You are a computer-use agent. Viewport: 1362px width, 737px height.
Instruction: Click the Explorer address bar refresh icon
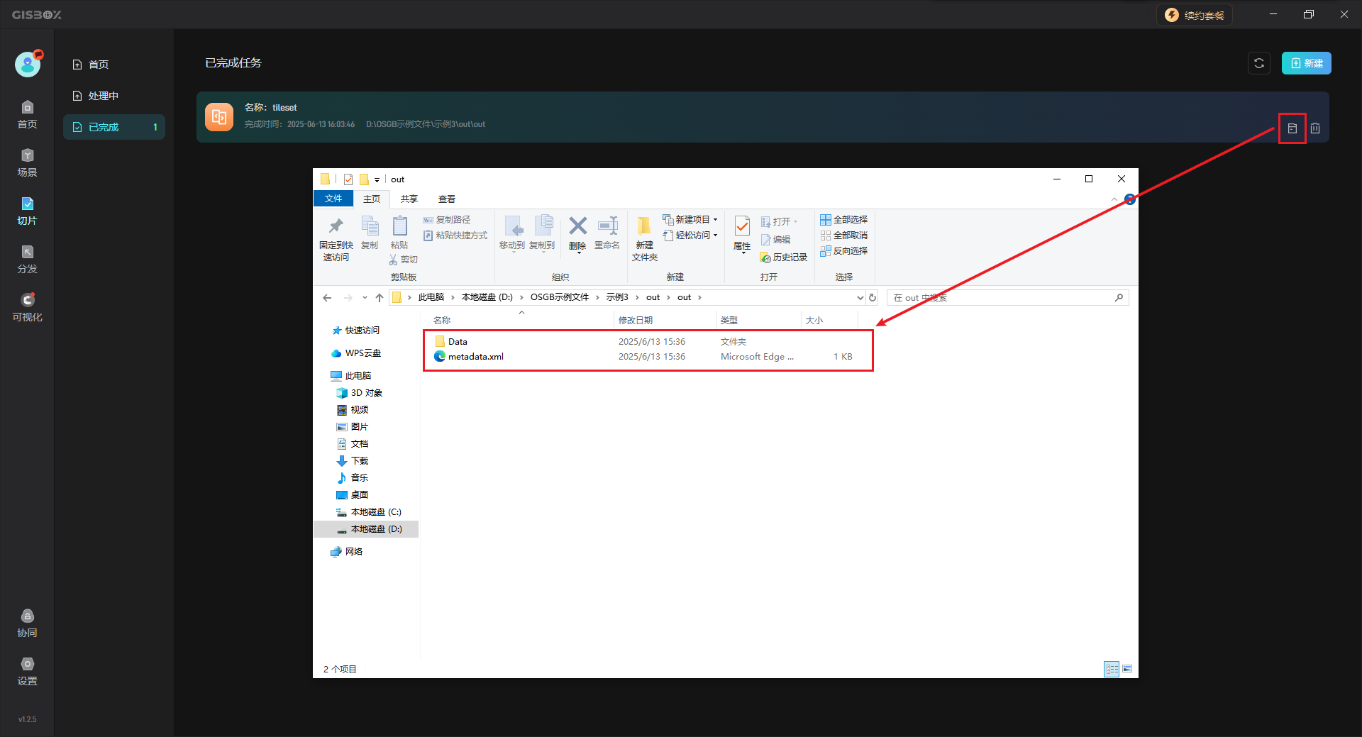[873, 298]
